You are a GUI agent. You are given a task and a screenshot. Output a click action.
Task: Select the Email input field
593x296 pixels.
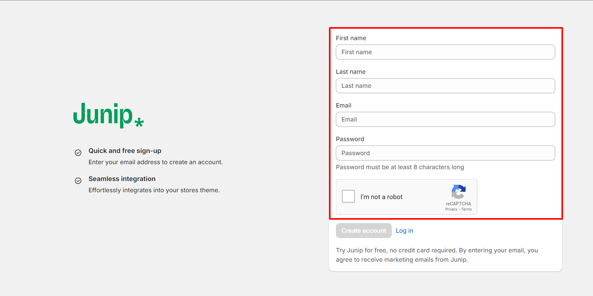[445, 119]
